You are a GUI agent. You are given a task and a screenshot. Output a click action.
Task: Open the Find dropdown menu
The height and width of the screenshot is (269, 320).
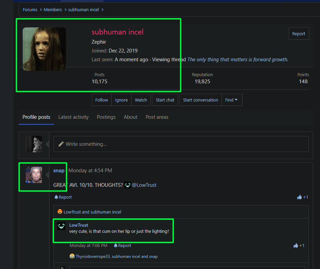point(232,100)
